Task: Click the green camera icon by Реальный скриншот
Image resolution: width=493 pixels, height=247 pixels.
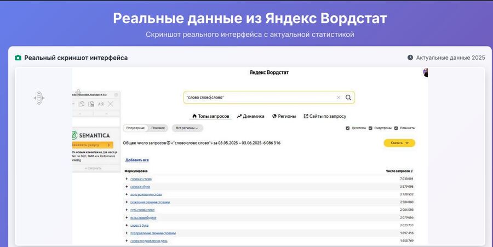Action: tap(18, 58)
